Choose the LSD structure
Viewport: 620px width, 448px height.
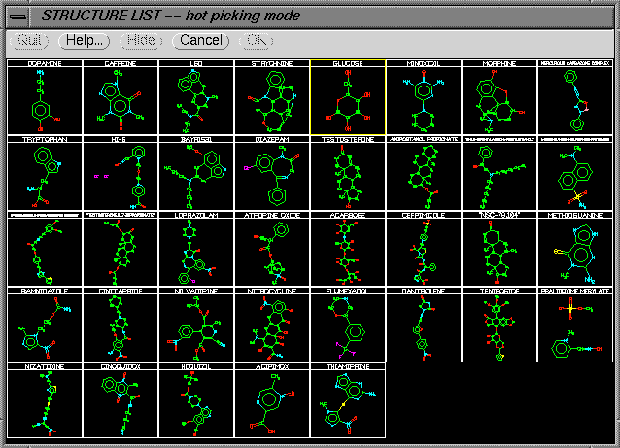(x=194, y=98)
